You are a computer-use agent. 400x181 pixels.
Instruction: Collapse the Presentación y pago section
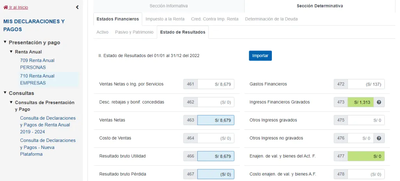pyautogui.click(x=5, y=41)
